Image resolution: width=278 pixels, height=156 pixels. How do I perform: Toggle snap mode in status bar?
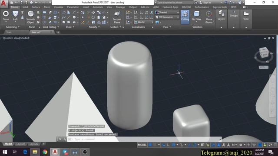[155, 145]
